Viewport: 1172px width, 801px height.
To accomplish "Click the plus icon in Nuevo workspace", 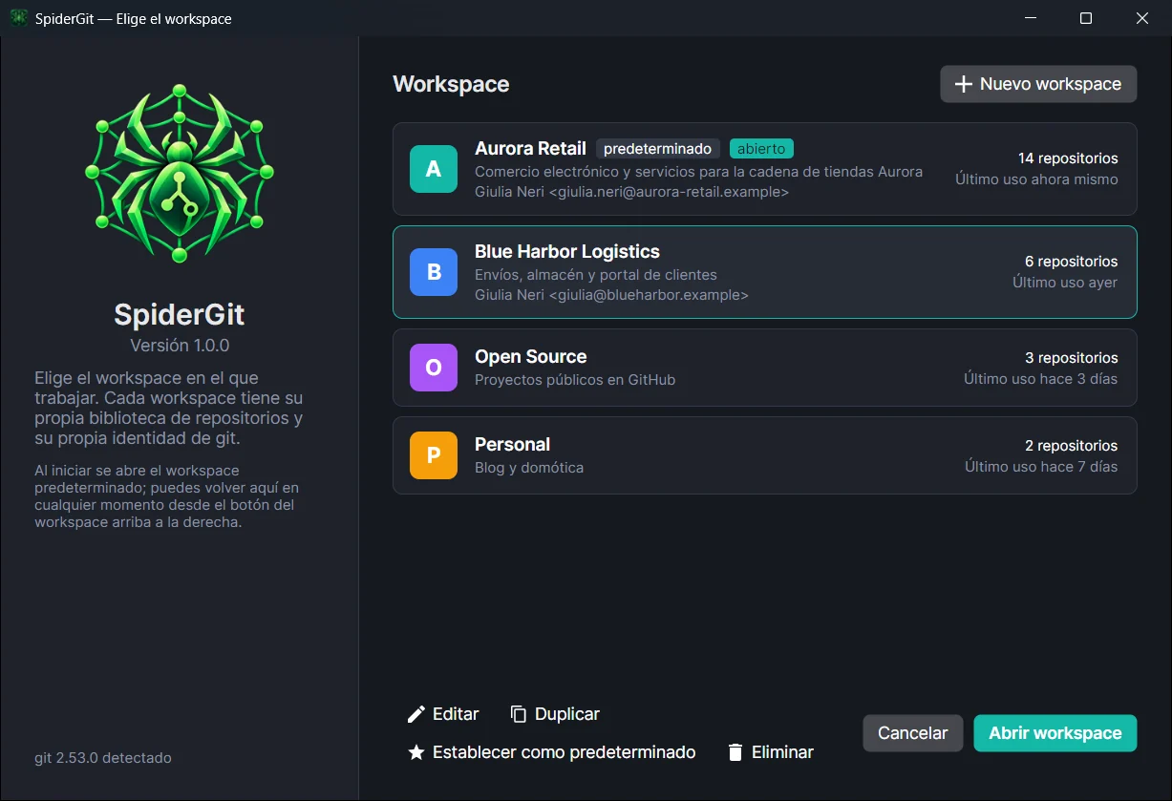I will tap(964, 84).
